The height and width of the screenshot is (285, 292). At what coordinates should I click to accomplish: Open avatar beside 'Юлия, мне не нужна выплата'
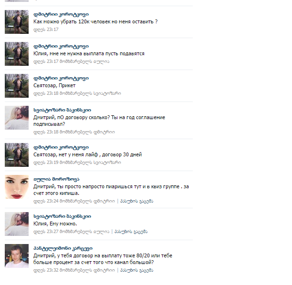pyautogui.click(x=17, y=54)
